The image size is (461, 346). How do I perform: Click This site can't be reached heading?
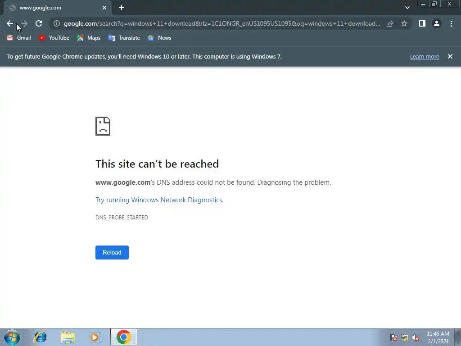pos(157,164)
